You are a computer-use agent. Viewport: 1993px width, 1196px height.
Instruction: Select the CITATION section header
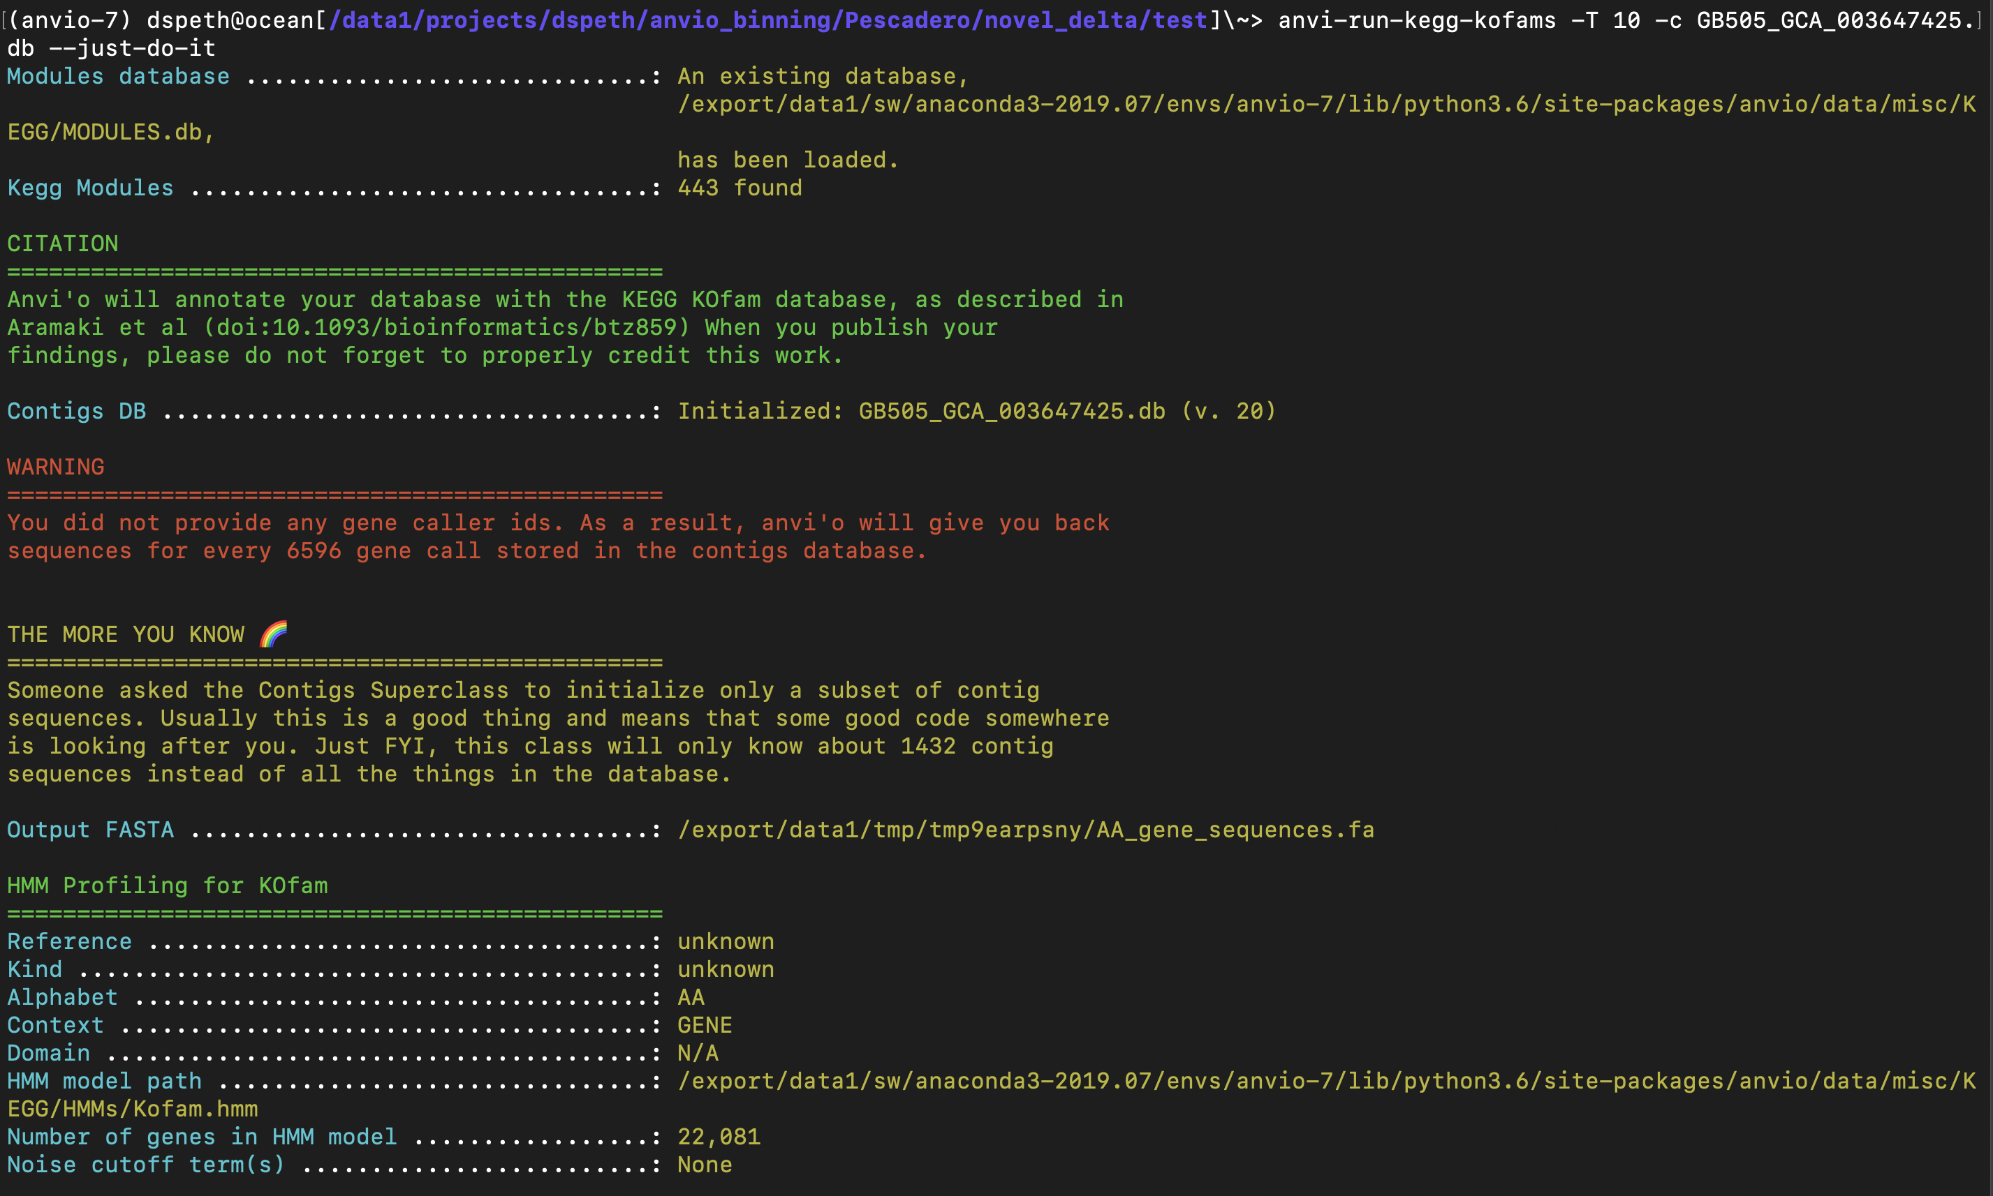pos(61,244)
